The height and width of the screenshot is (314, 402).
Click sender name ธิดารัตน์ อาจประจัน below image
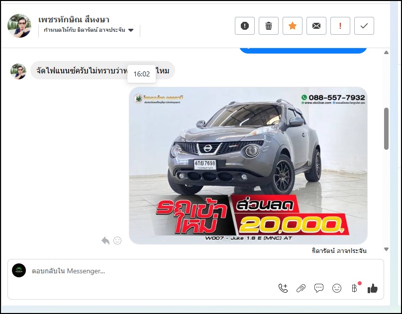[x=339, y=251]
